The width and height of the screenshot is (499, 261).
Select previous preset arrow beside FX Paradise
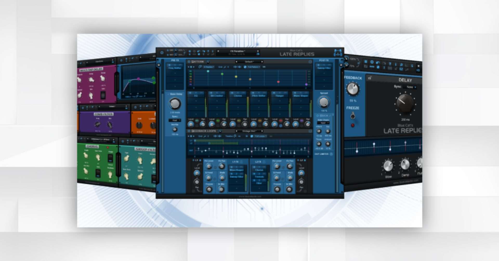point(218,51)
